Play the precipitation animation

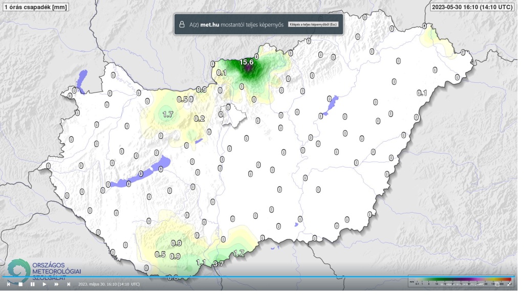(45, 284)
